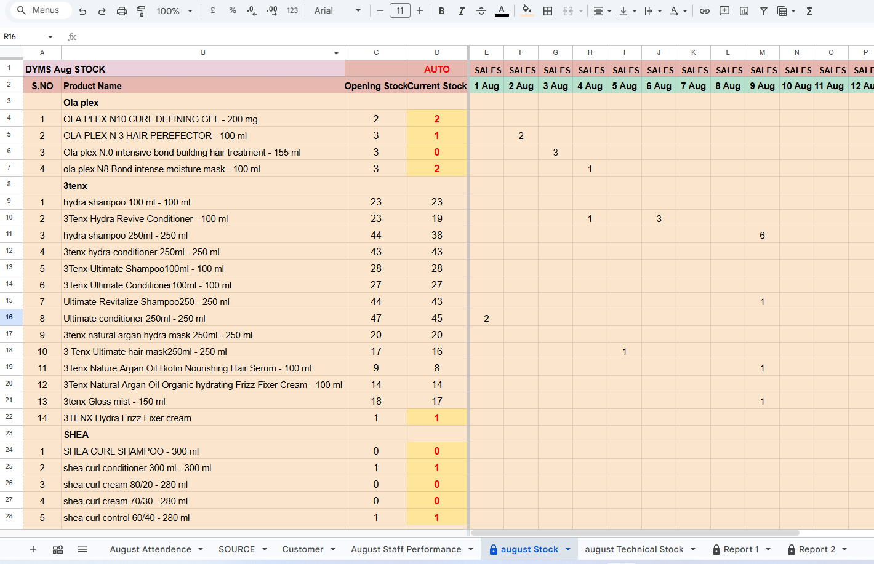The width and height of the screenshot is (874, 564).
Task: Switch to Report 1 tab
Action: (x=741, y=549)
